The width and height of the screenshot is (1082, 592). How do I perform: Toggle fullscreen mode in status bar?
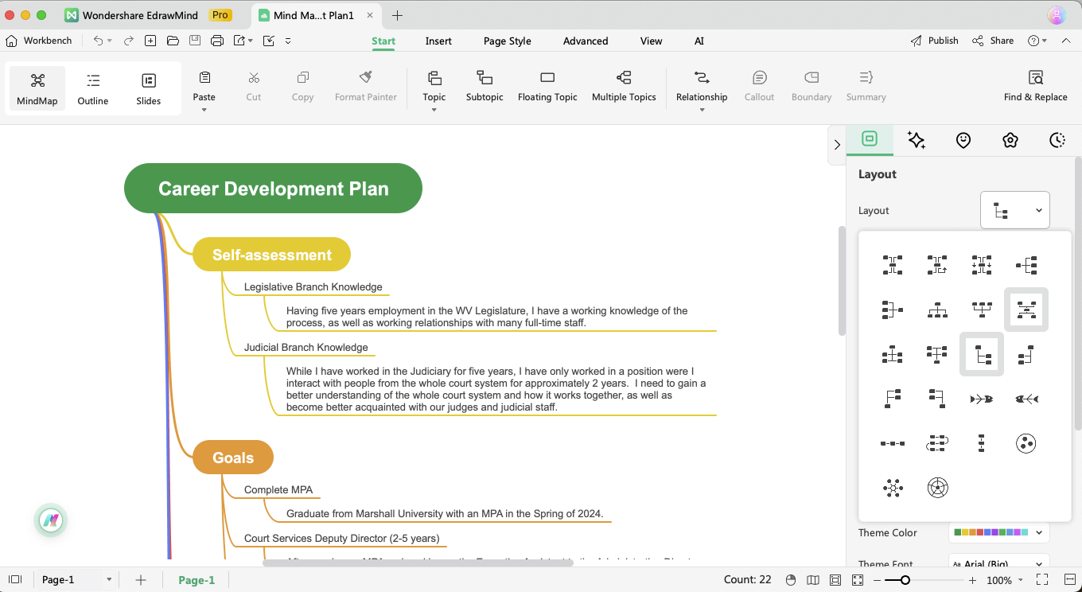[1043, 580]
